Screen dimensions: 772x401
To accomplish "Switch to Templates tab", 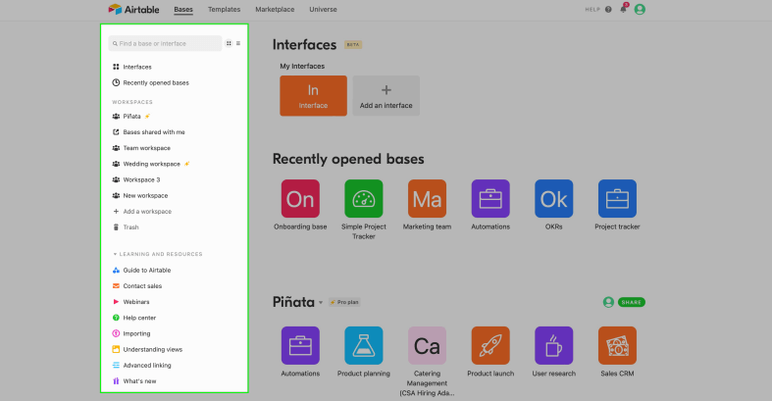I will [x=224, y=10].
